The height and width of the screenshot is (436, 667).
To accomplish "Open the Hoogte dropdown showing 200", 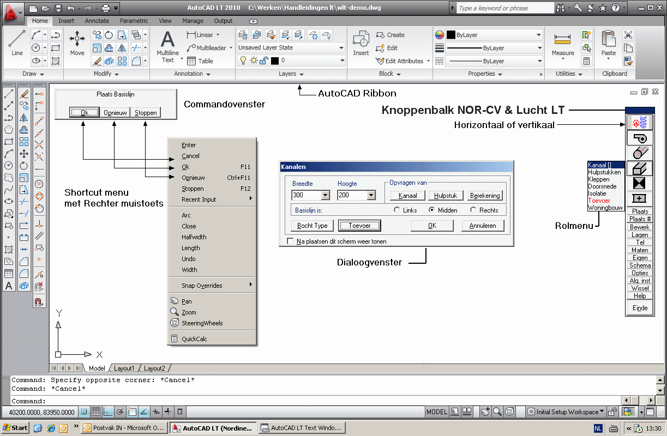I will click(x=371, y=195).
